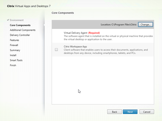Jump to Additional Components step
Viewport: 162px width, 121px height.
click(23, 30)
